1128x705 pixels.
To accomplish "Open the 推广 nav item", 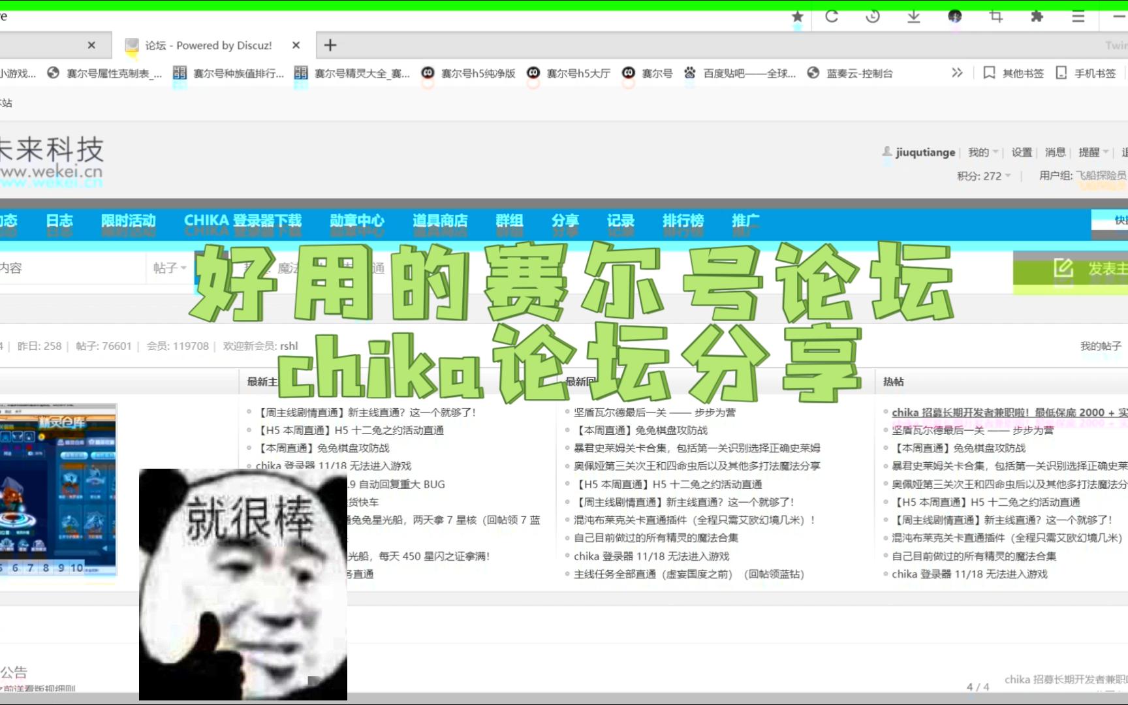I will [745, 221].
